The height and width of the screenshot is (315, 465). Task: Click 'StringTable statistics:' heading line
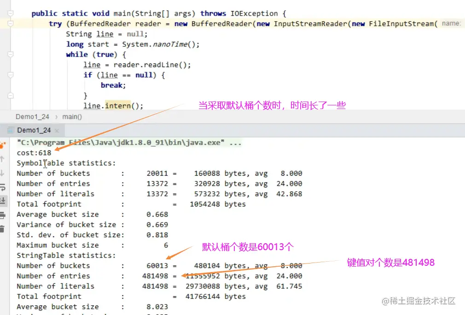pyautogui.click(x=66, y=255)
